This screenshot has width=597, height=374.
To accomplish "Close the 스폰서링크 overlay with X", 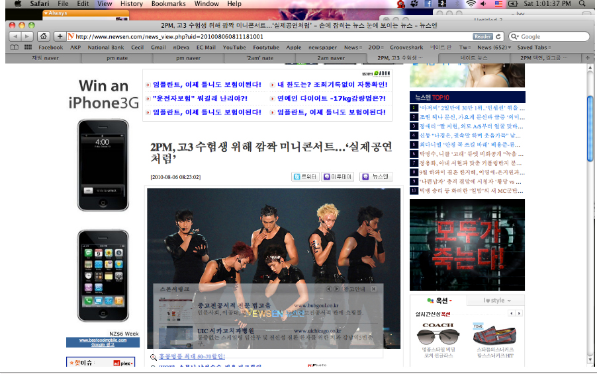I will 373,289.
